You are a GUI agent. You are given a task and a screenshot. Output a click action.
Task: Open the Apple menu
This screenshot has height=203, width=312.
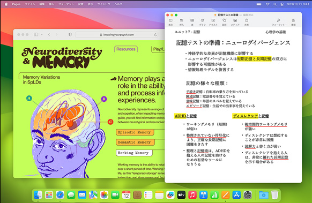pyautogui.click(x=6, y=4)
